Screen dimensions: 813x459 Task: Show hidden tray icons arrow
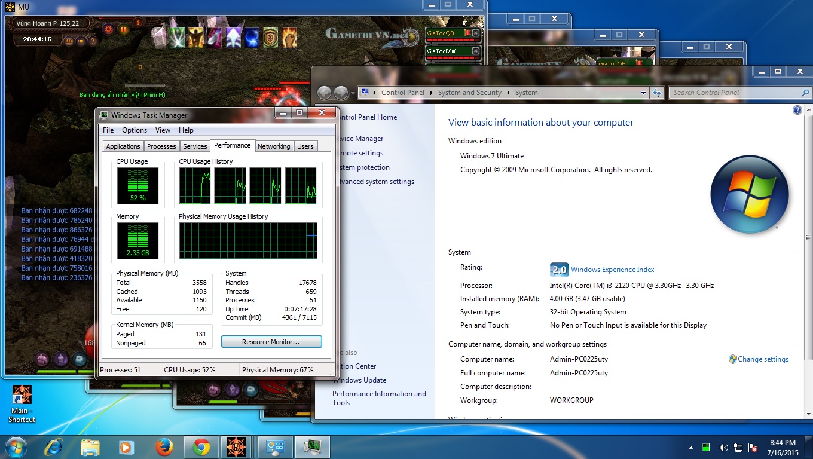[692, 448]
